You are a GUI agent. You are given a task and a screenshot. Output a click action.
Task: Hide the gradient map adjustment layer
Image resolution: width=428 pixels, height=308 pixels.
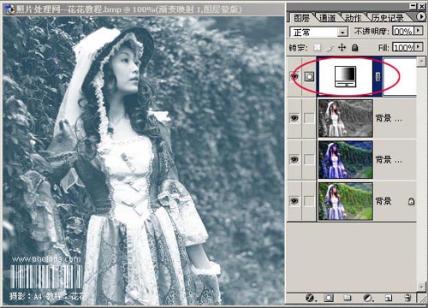[294, 76]
